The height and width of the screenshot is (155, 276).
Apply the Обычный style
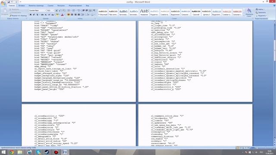(x=103, y=12)
